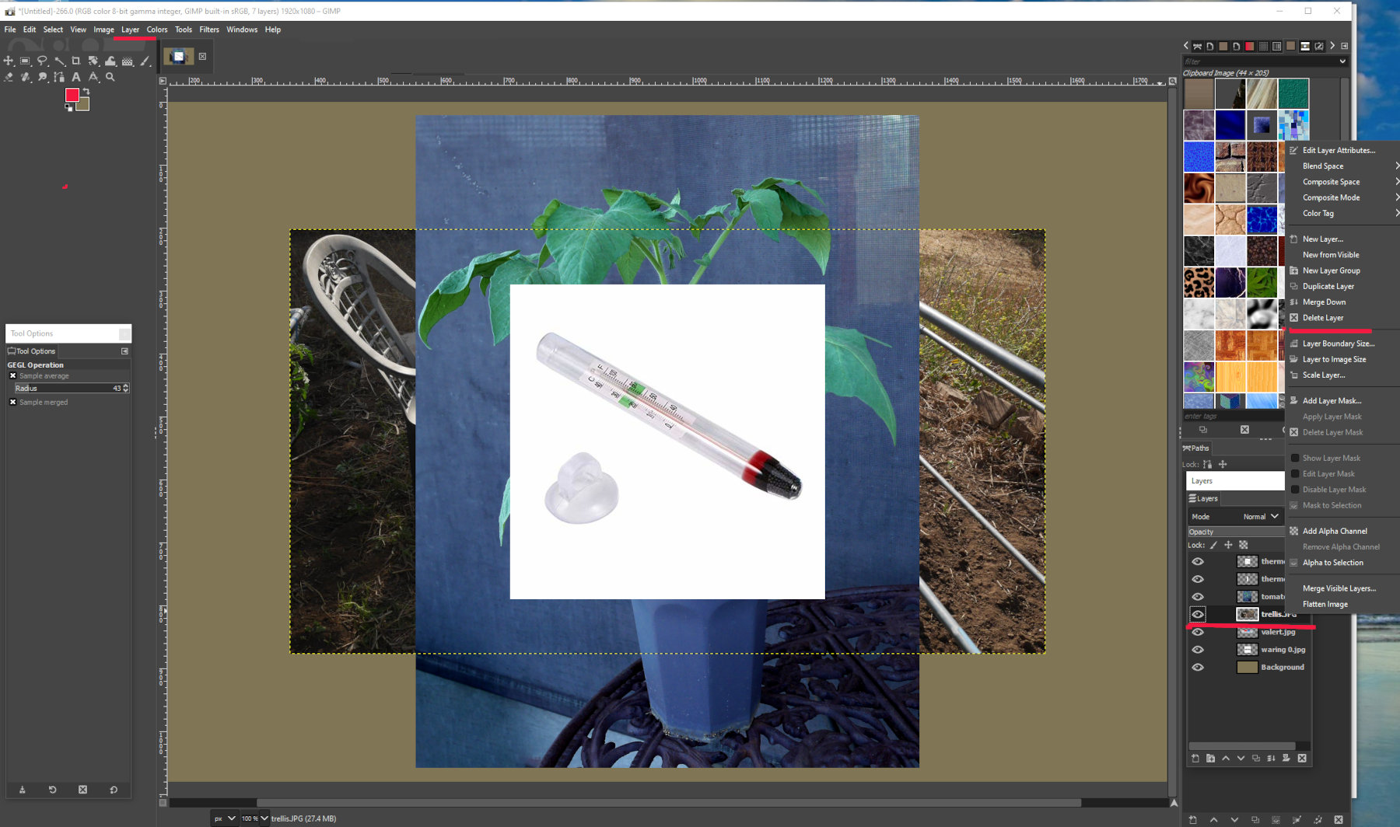Hide the Background layer
Viewport: 1400px width, 827px height.
point(1198,667)
